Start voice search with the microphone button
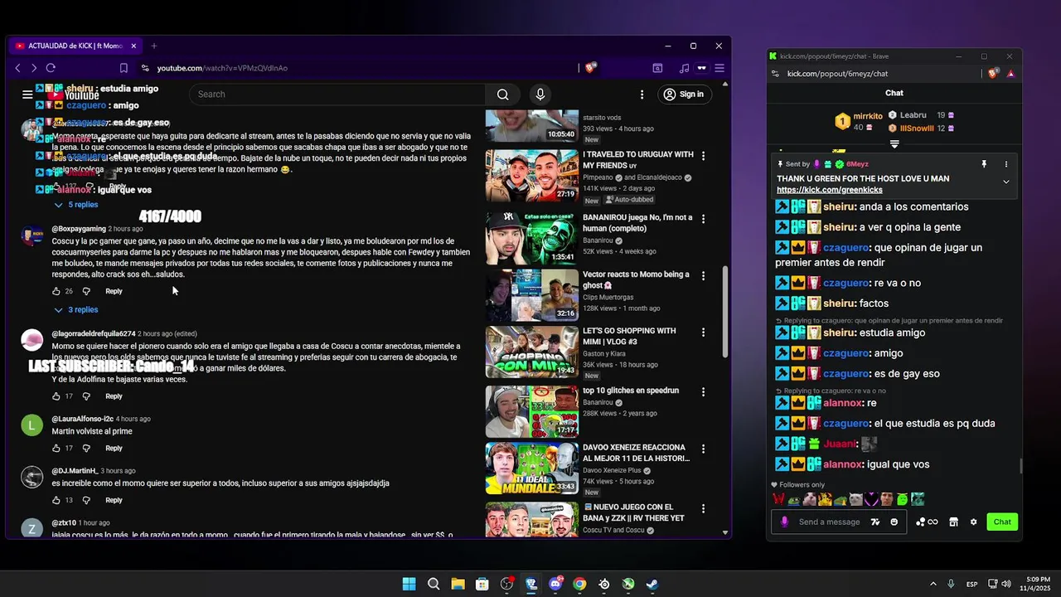 click(540, 95)
